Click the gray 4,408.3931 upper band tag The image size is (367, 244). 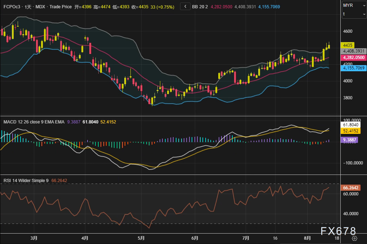[353, 51]
